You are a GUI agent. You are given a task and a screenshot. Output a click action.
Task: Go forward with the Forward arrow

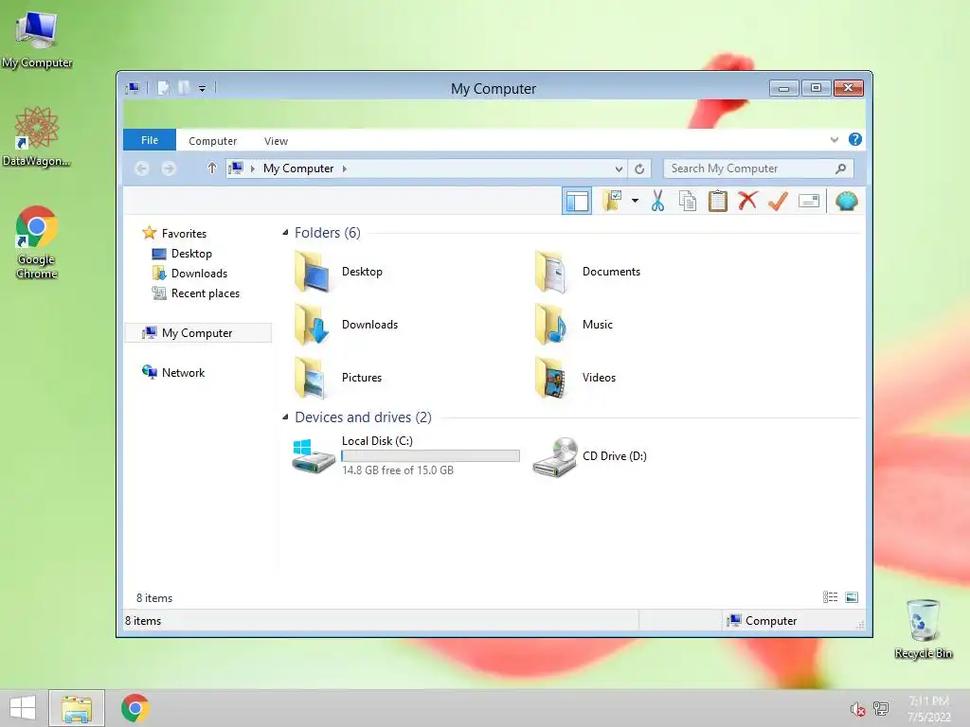coord(169,168)
